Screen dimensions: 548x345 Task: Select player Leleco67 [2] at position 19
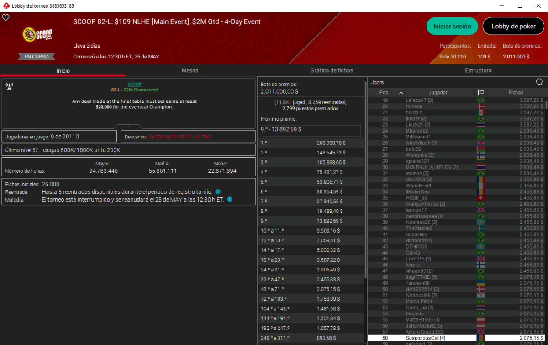[456, 100]
